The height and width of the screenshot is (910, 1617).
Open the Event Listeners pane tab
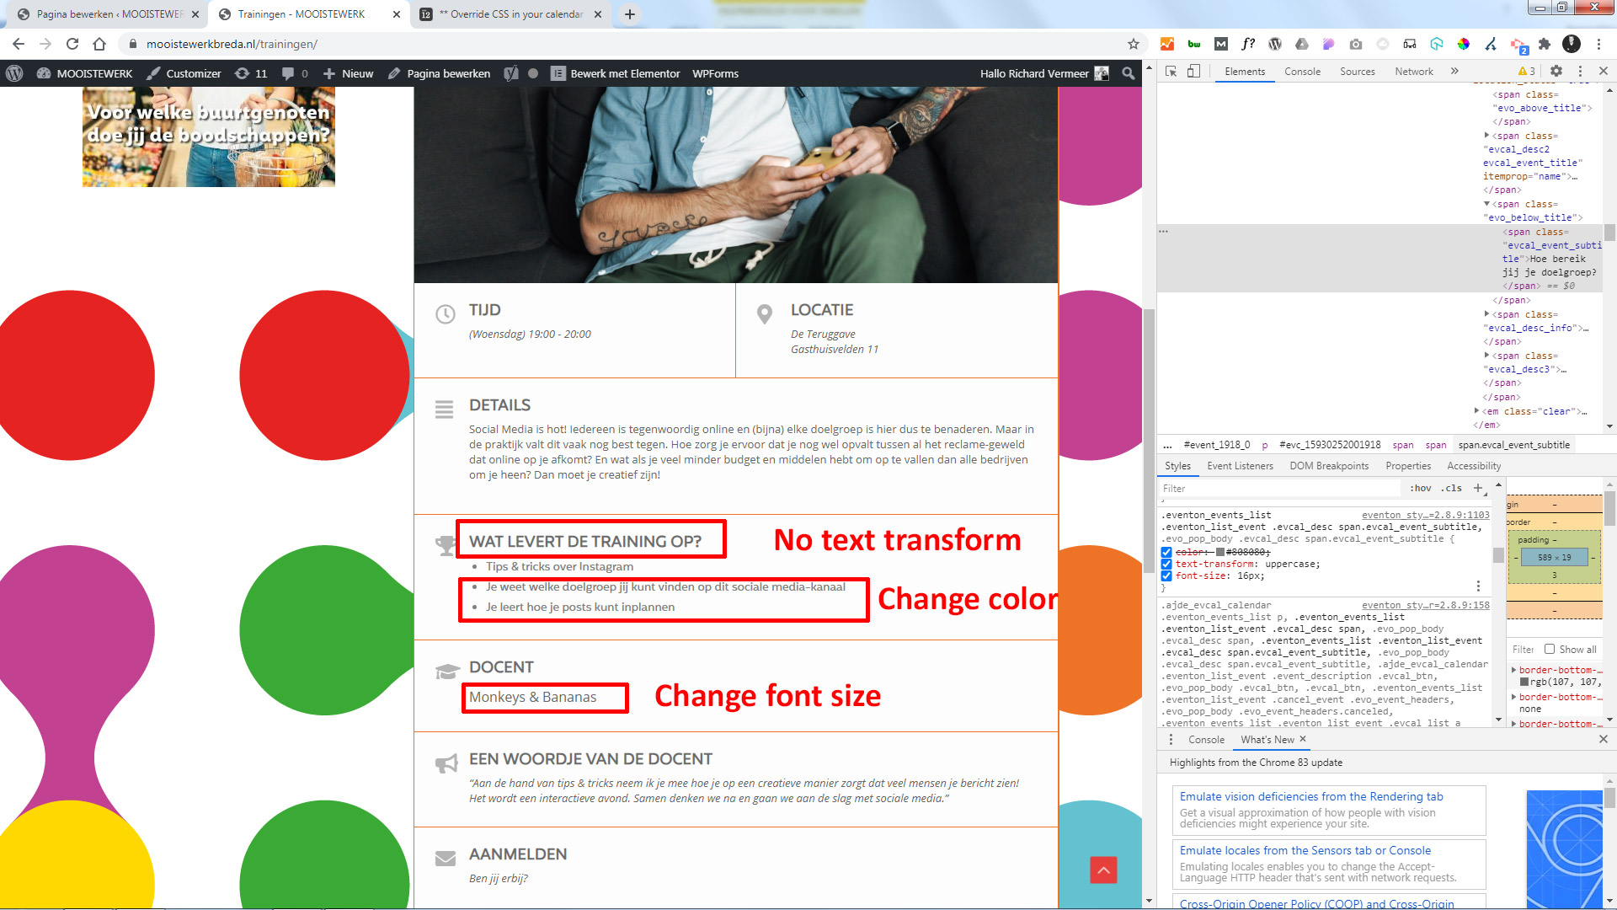1240,466
